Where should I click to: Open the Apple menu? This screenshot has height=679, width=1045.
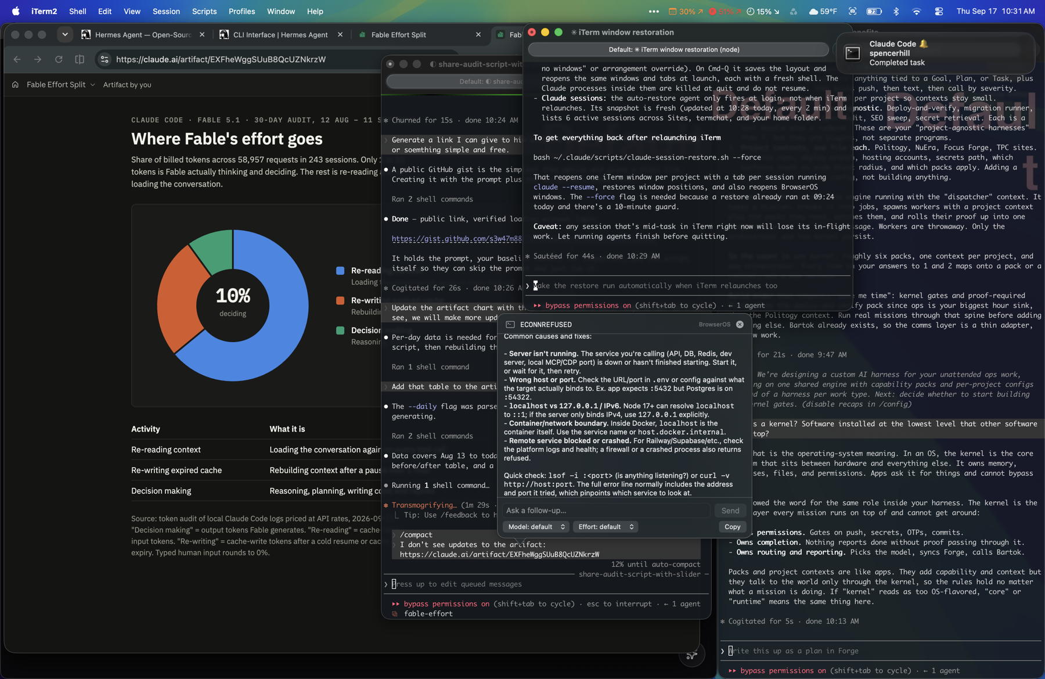[x=16, y=11]
